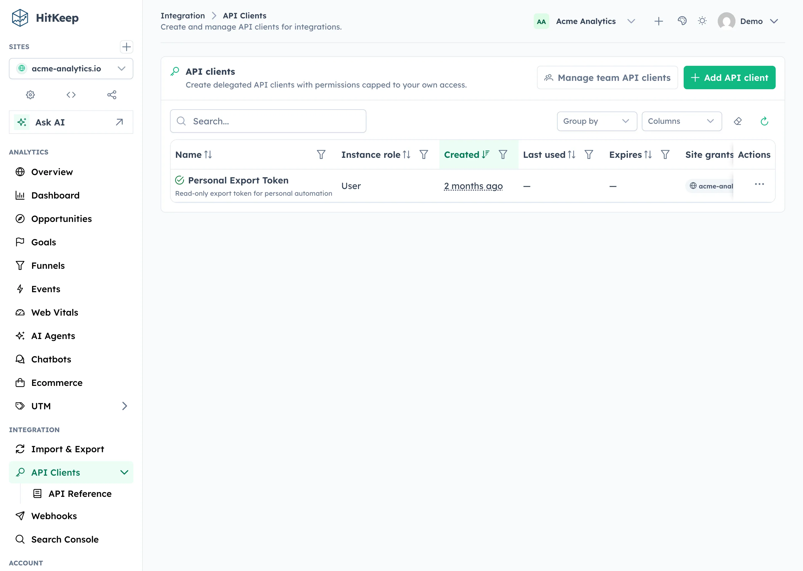803x571 pixels.
Task: Open Search Console
Action: click(x=71, y=539)
